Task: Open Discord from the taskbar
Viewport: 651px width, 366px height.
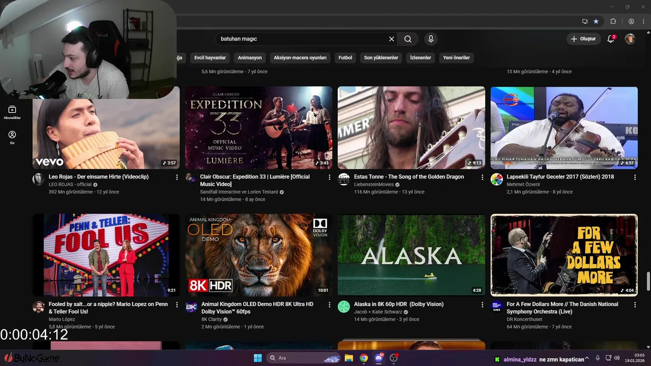Action: (x=378, y=358)
